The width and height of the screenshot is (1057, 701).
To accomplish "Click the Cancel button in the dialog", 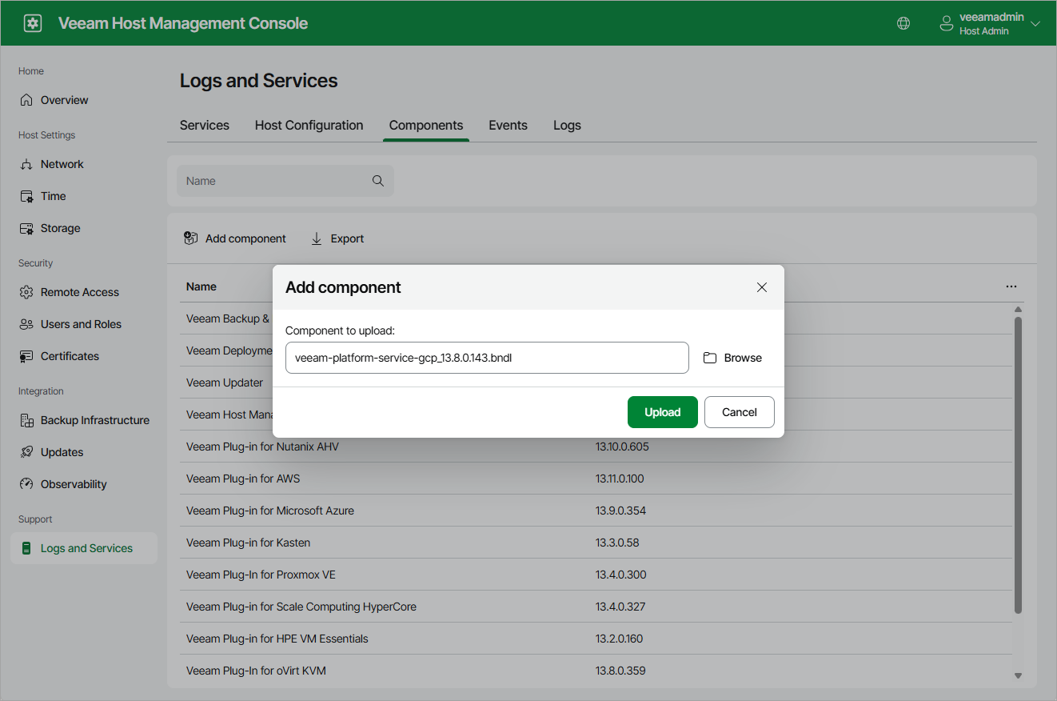I will (x=740, y=412).
